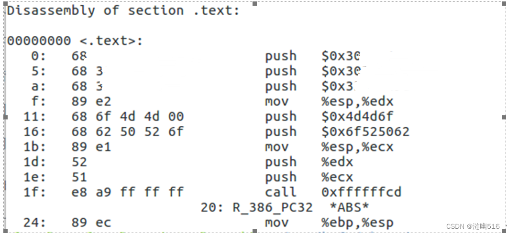
Task: Click the address label '24:'
Action: (34, 223)
